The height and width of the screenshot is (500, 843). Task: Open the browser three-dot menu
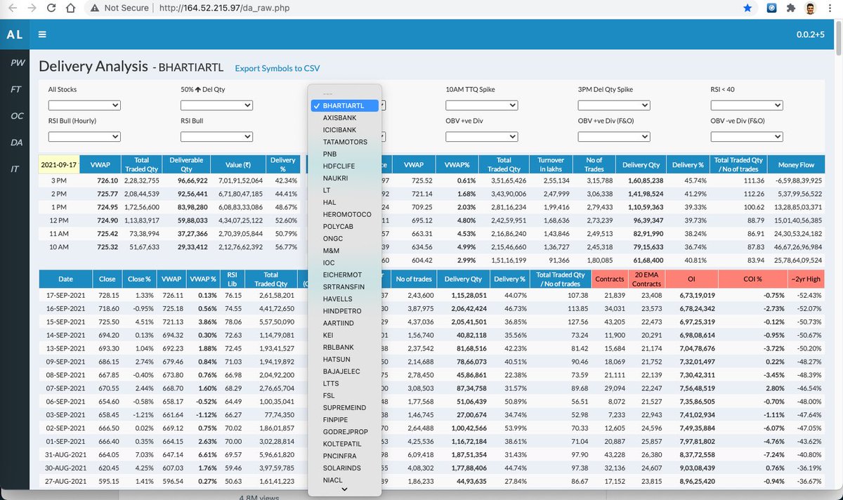[x=830, y=8]
